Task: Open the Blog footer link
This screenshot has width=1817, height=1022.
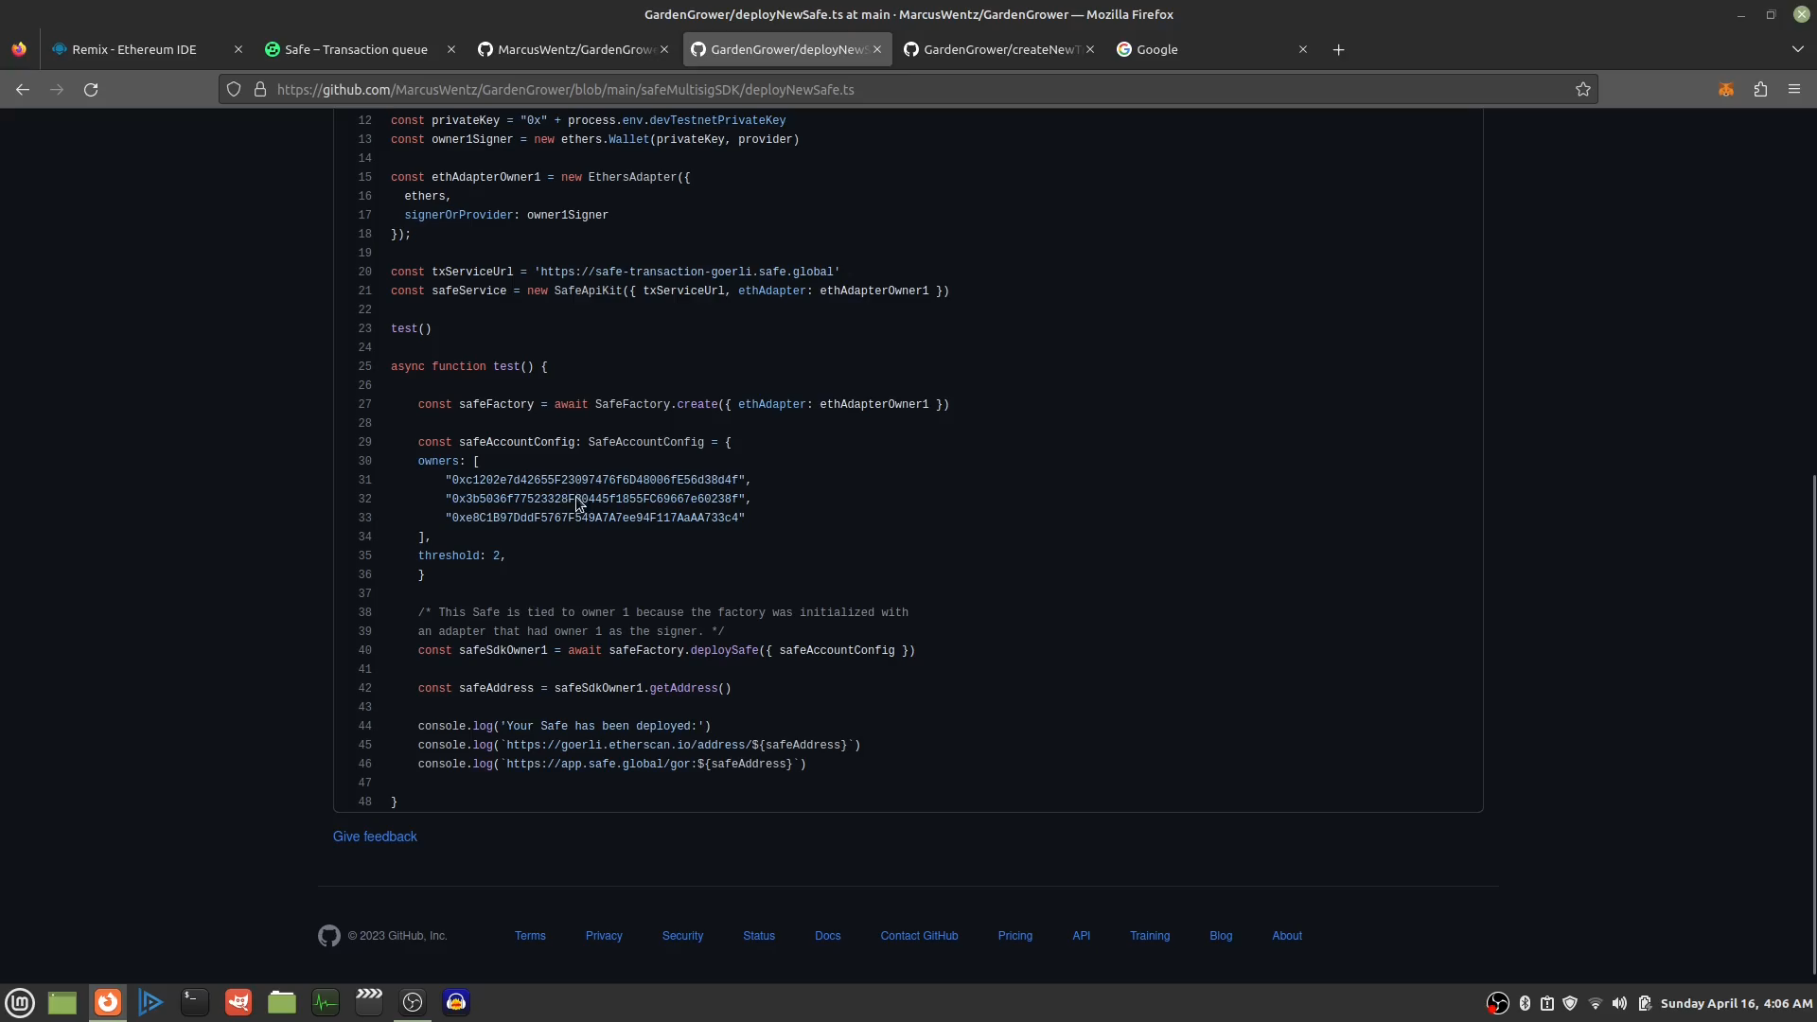Action: click(1221, 936)
